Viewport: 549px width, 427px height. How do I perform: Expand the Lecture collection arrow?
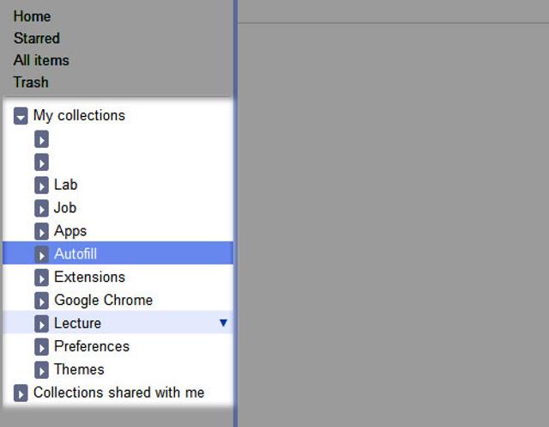click(x=41, y=324)
